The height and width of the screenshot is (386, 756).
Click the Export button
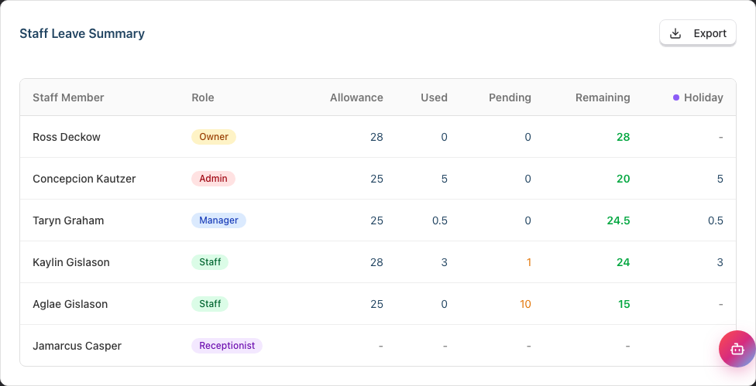click(x=698, y=33)
